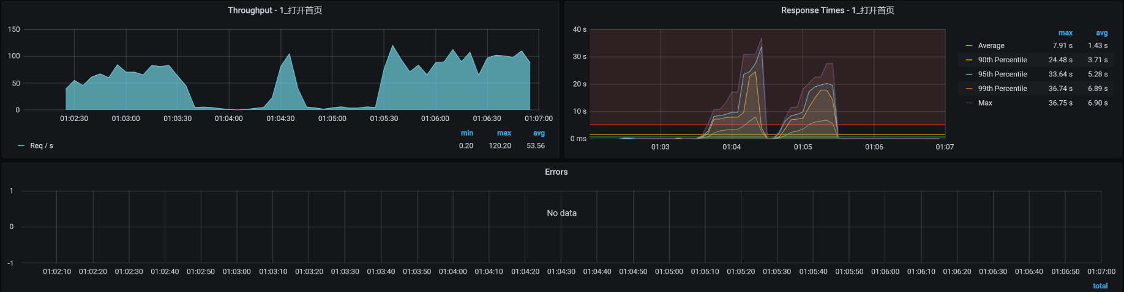Click the green Average color line icon
Screen dimensions: 1124x292
pyautogui.click(x=969, y=46)
